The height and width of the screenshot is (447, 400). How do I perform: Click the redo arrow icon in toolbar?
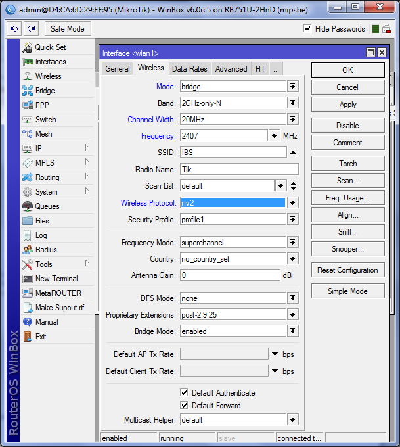[x=31, y=29]
